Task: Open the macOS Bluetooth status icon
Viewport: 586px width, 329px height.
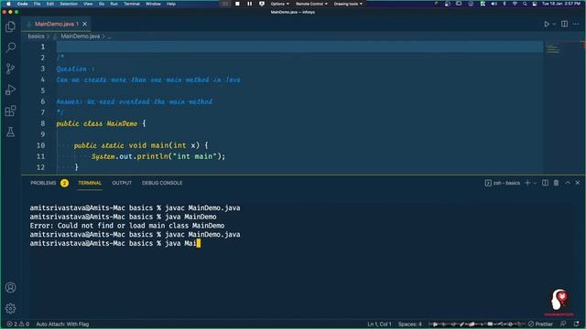Action: pyautogui.click(x=505, y=4)
